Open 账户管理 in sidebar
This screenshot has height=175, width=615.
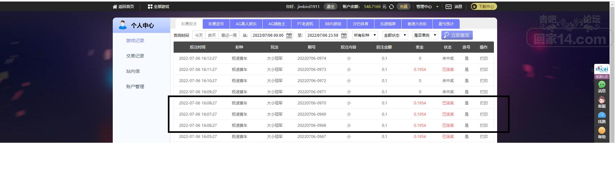point(135,87)
